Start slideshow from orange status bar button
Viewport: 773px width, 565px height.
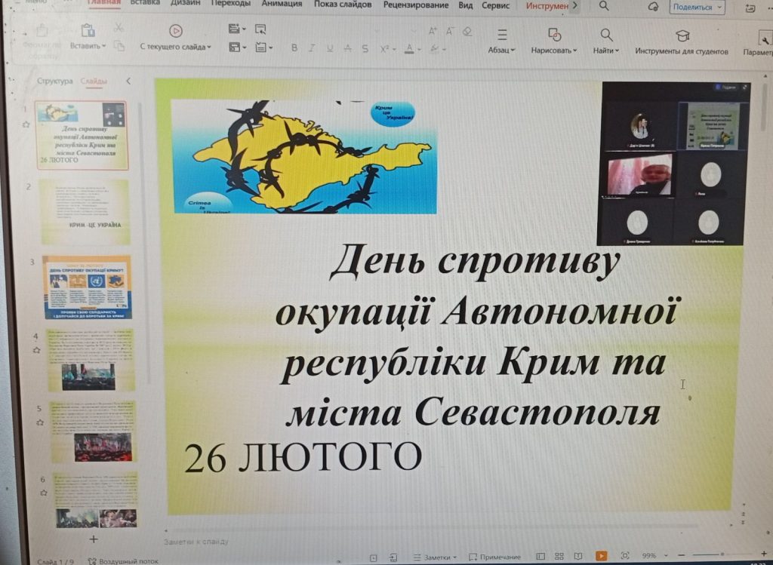601,556
